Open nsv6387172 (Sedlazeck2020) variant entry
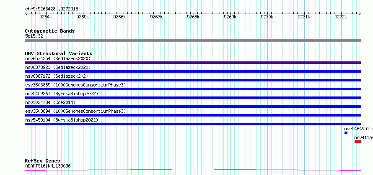Viewport: 373px width, 175px height. pyautogui.click(x=58, y=76)
